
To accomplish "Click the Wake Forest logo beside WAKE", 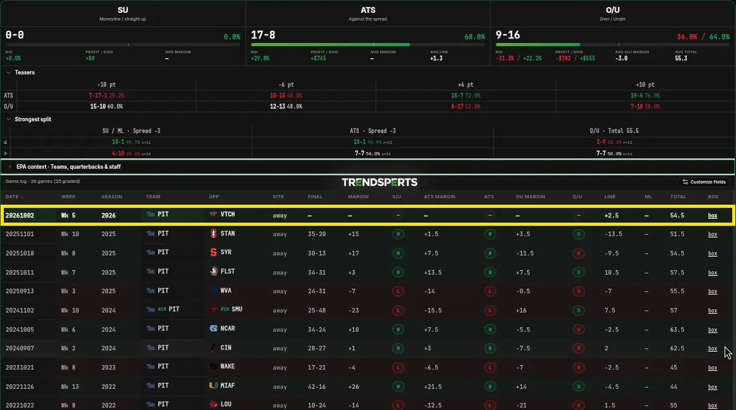I will [213, 366].
